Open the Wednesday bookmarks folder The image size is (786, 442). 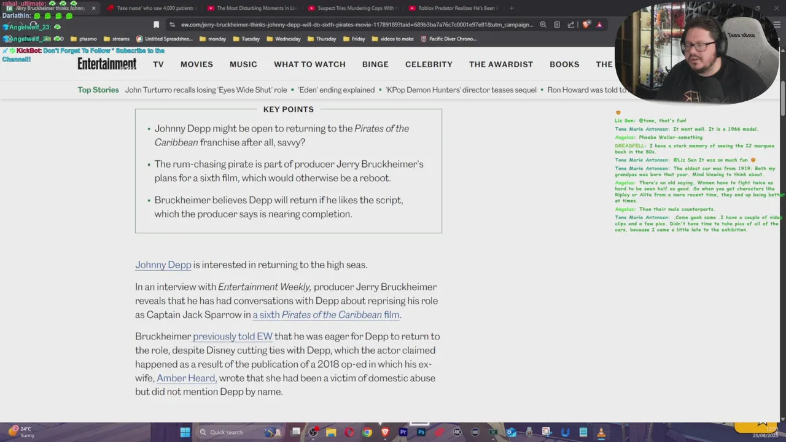tap(283, 39)
